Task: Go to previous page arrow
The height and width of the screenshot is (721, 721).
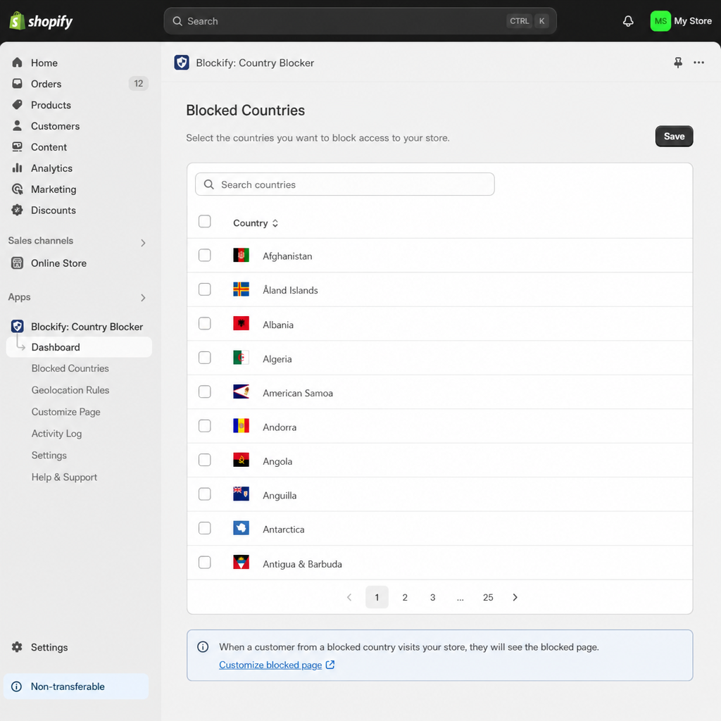Action: tap(349, 597)
